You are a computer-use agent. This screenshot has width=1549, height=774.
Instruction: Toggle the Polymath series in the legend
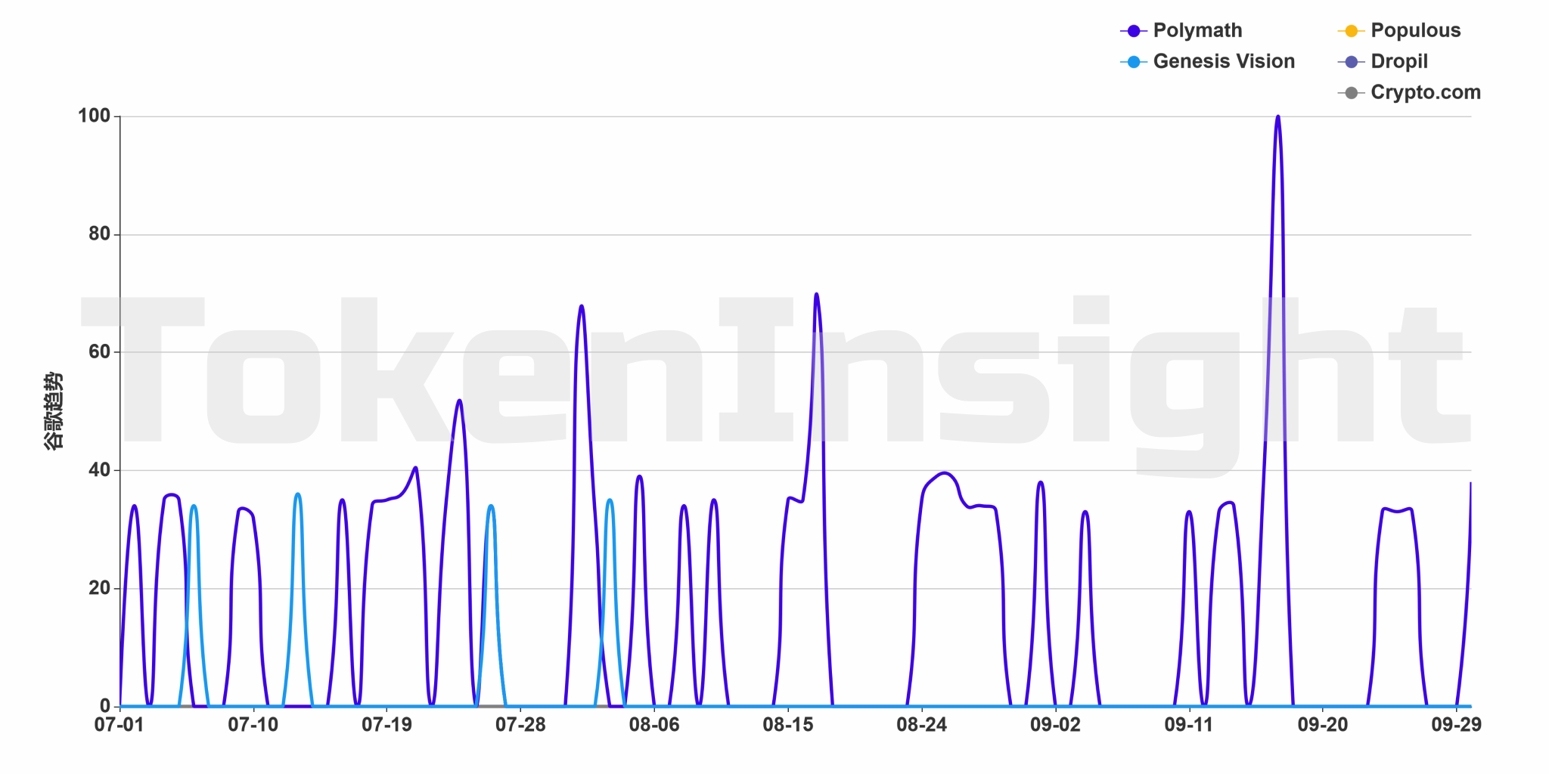[1181, 31]
